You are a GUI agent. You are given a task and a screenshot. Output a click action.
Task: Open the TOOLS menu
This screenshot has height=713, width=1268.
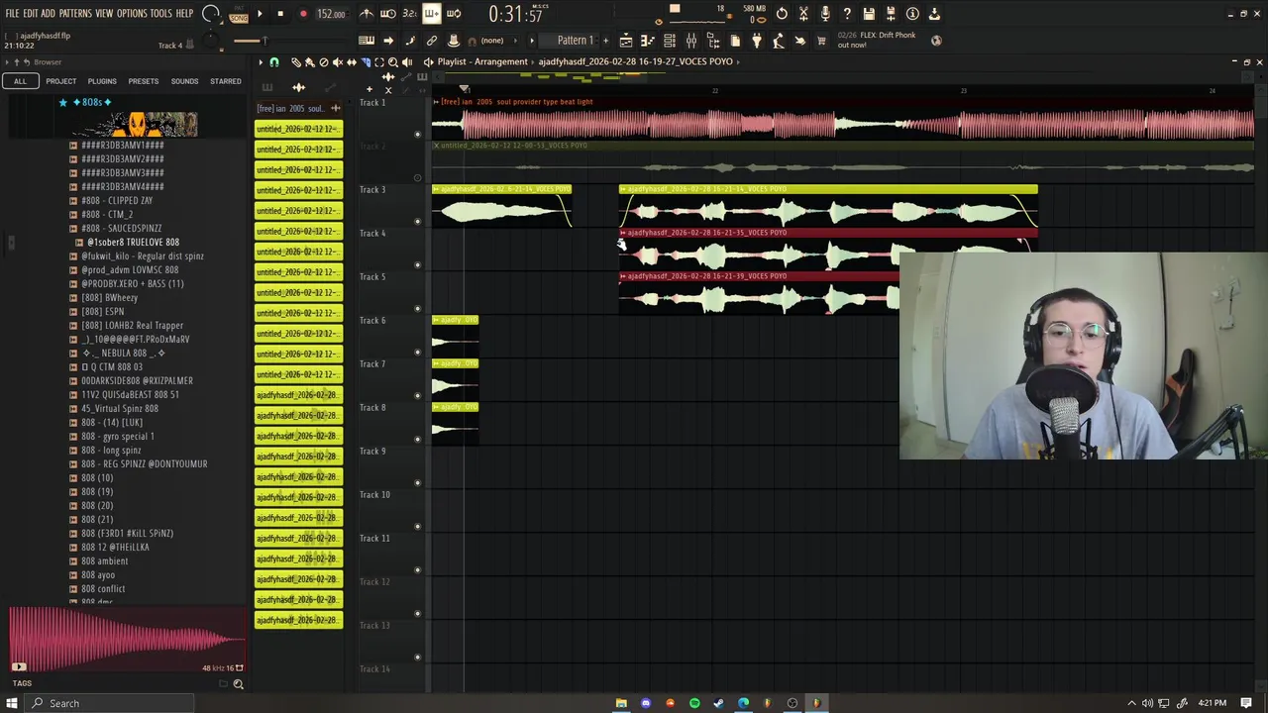[161, 14]
